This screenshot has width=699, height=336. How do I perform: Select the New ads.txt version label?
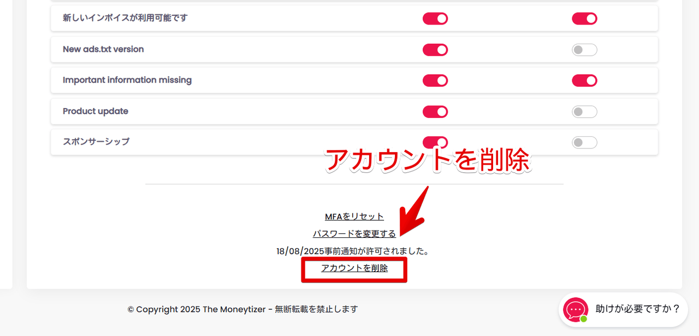coord(103,49)
